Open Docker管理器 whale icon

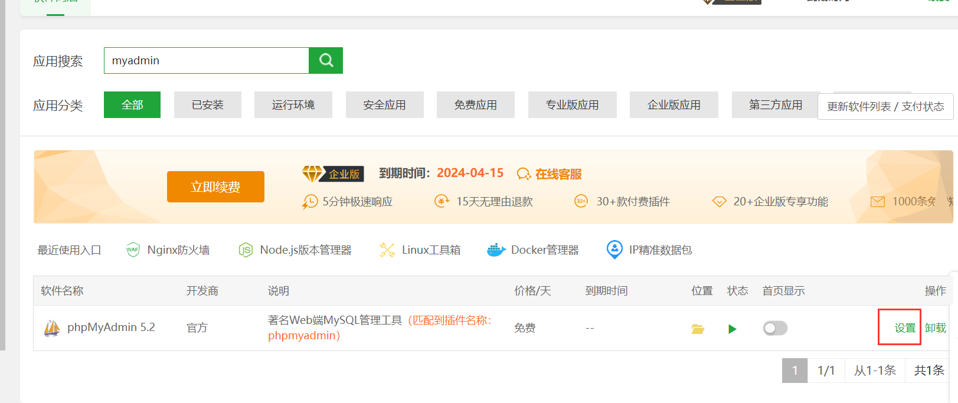click(x=496, y=250)
